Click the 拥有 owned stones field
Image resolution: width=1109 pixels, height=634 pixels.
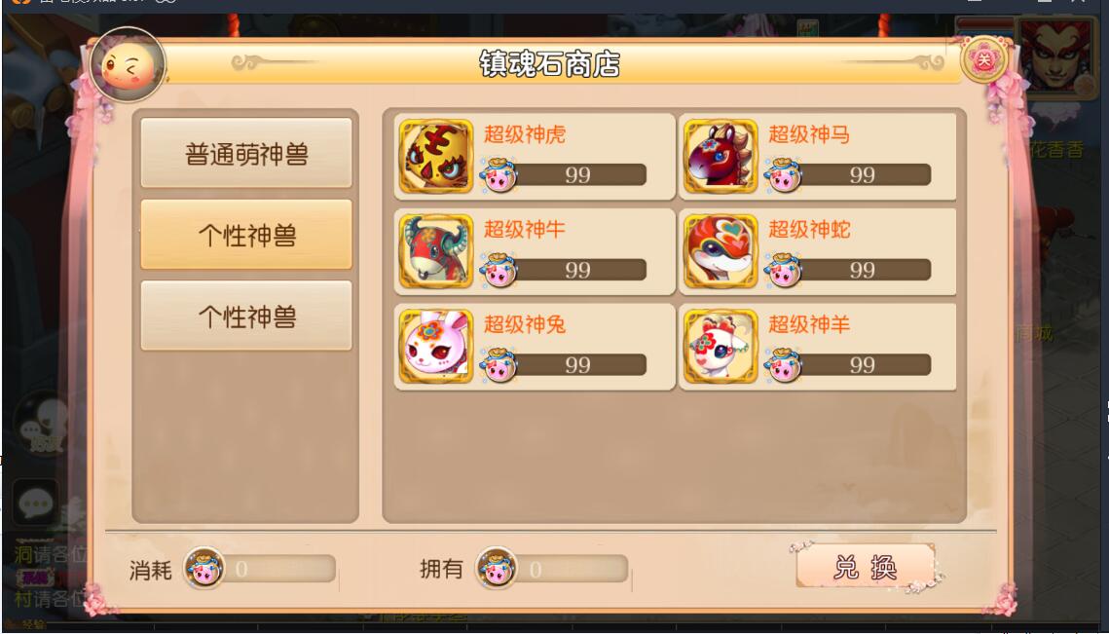572,569
